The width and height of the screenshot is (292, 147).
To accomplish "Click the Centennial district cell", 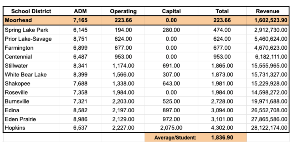I will click(18, 57).
